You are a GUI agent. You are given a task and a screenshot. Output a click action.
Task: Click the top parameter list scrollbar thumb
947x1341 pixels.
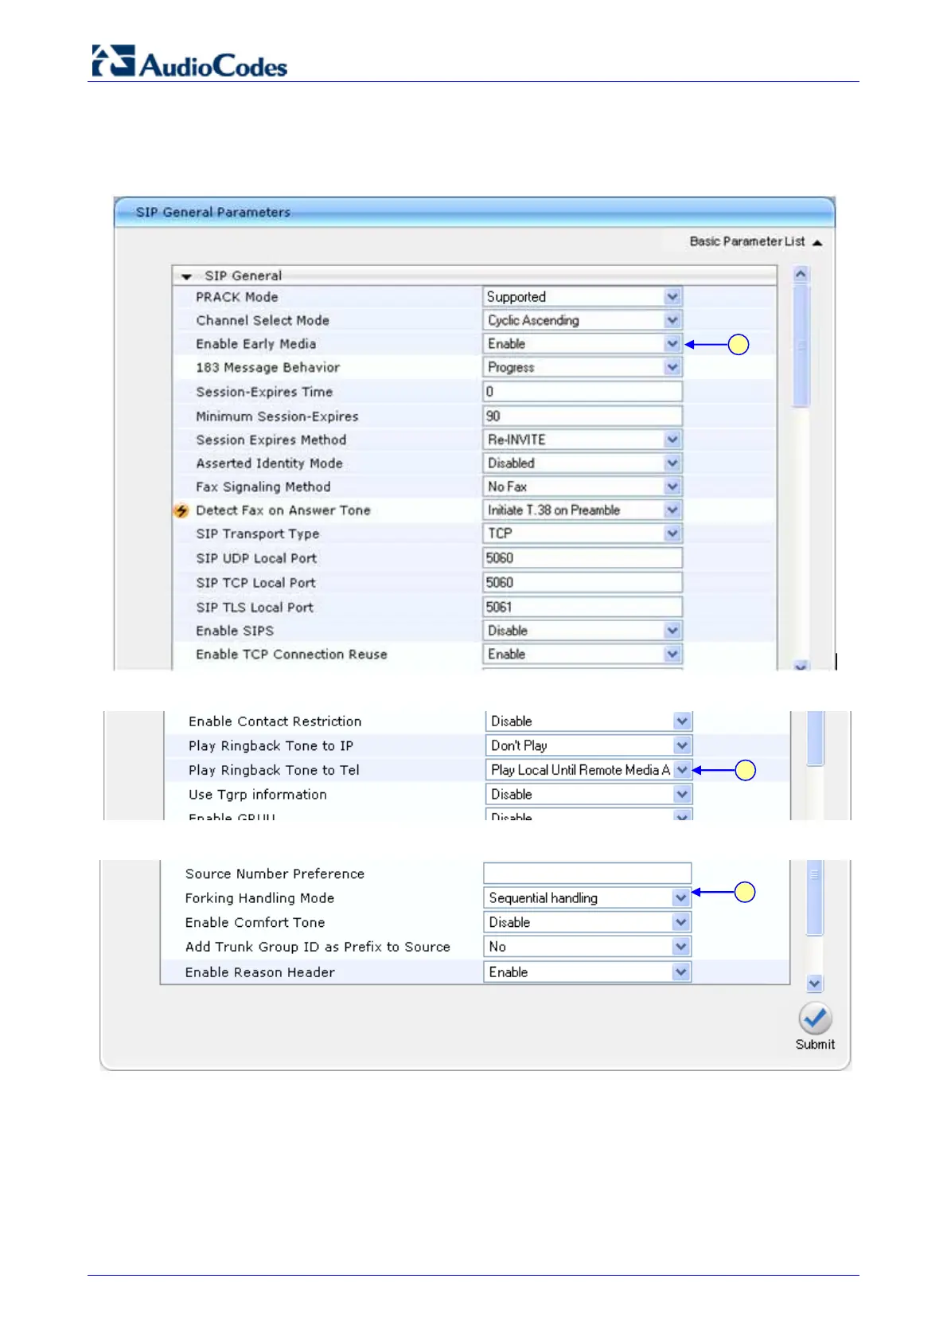801,346
